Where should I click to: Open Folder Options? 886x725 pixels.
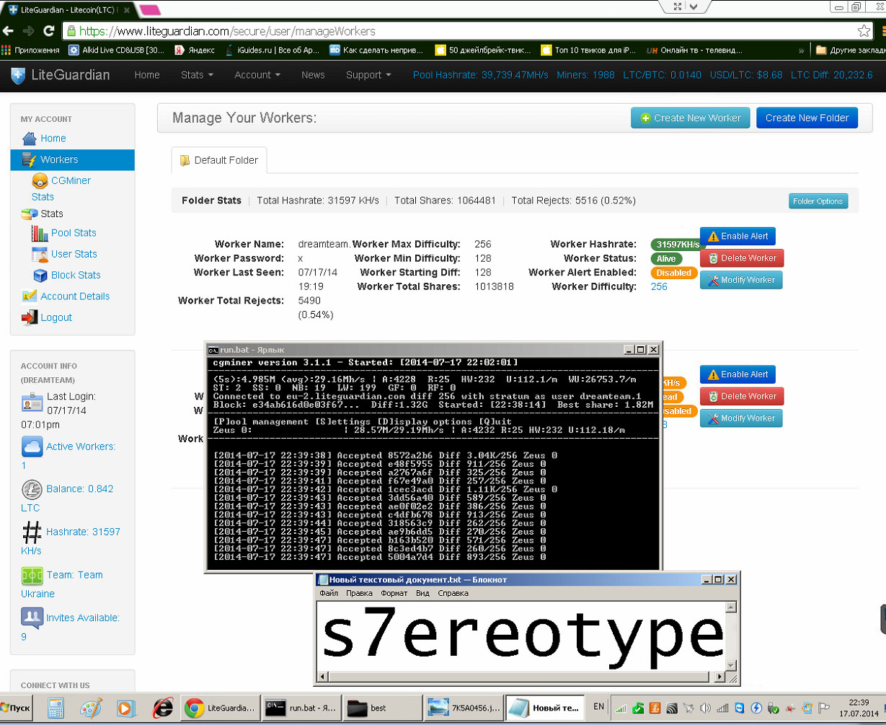pyautogui.click(x=818, y=201)
